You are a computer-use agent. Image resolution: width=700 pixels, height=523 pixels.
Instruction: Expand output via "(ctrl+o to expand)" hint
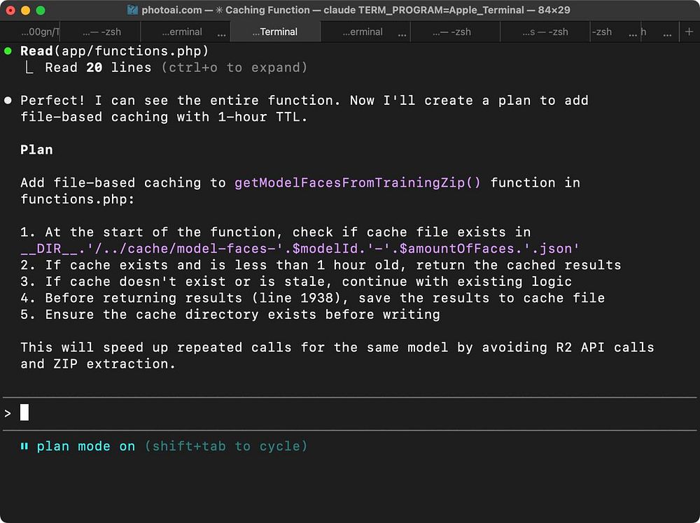point(234,68)
